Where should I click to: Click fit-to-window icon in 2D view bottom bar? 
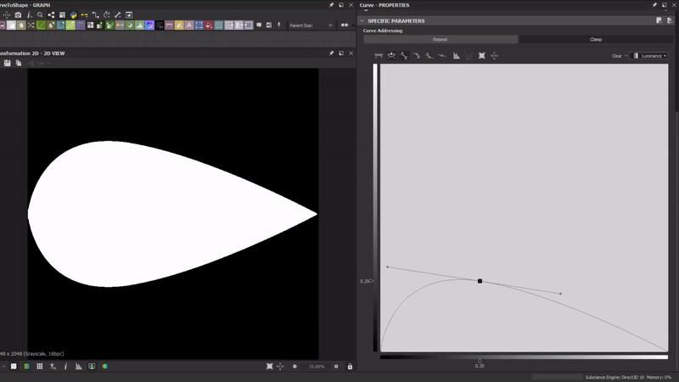tap(270, 367)
